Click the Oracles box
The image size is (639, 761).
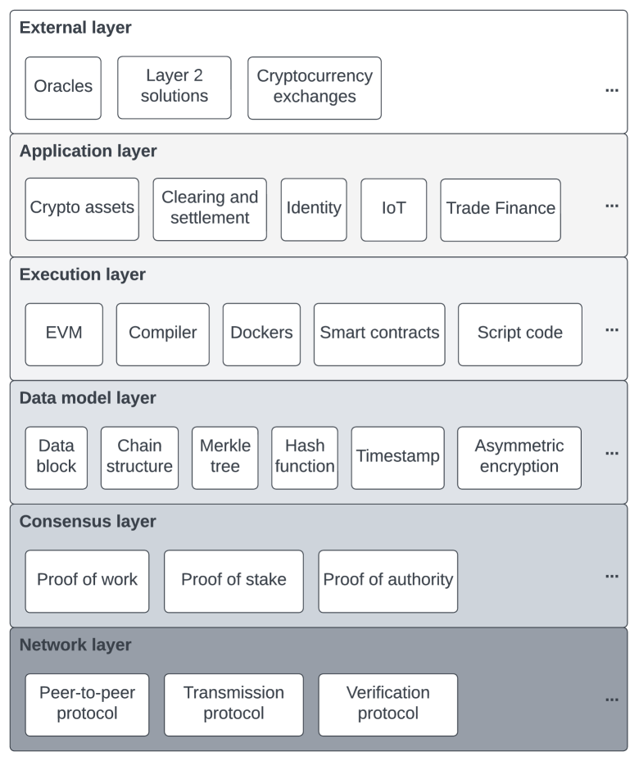(63, 88)
